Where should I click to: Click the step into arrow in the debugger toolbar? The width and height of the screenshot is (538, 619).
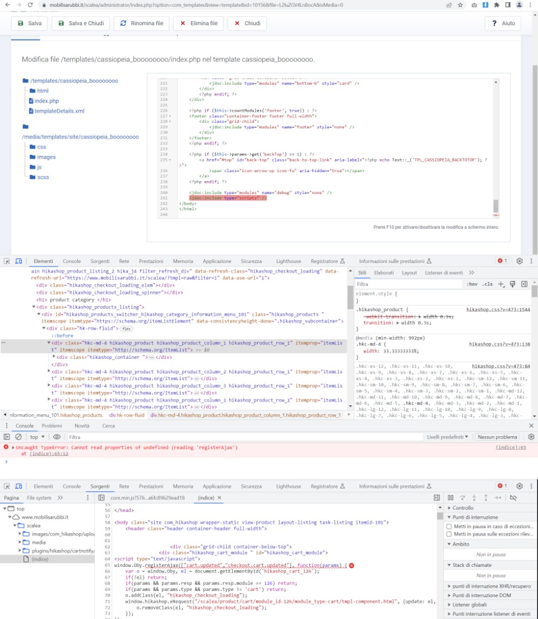(x=474, y=498)
